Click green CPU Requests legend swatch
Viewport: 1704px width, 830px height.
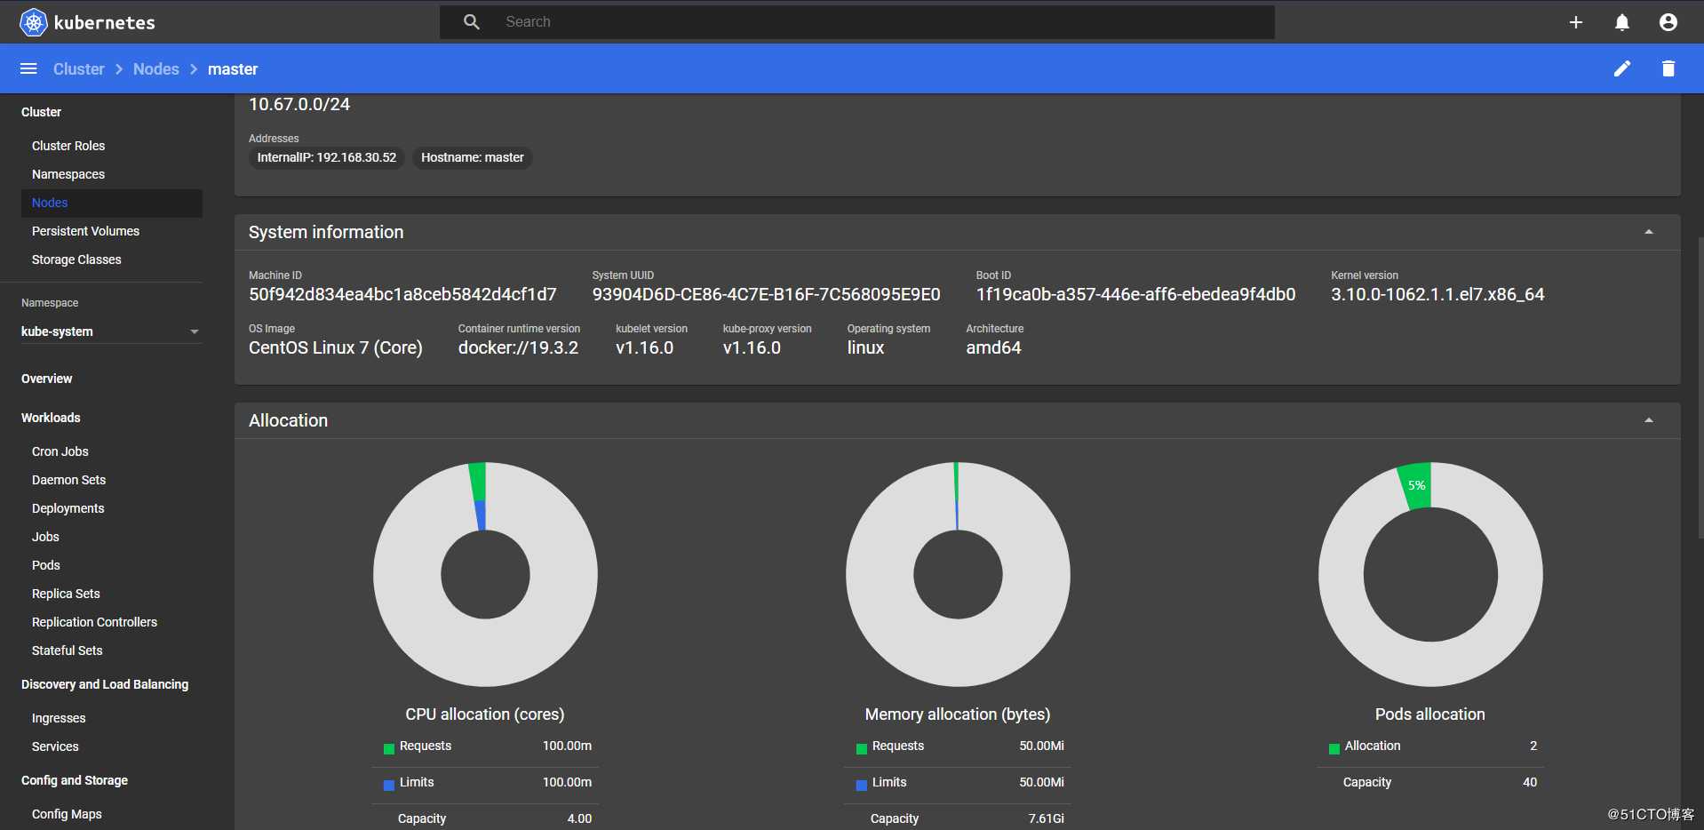(x=388, y=749)
